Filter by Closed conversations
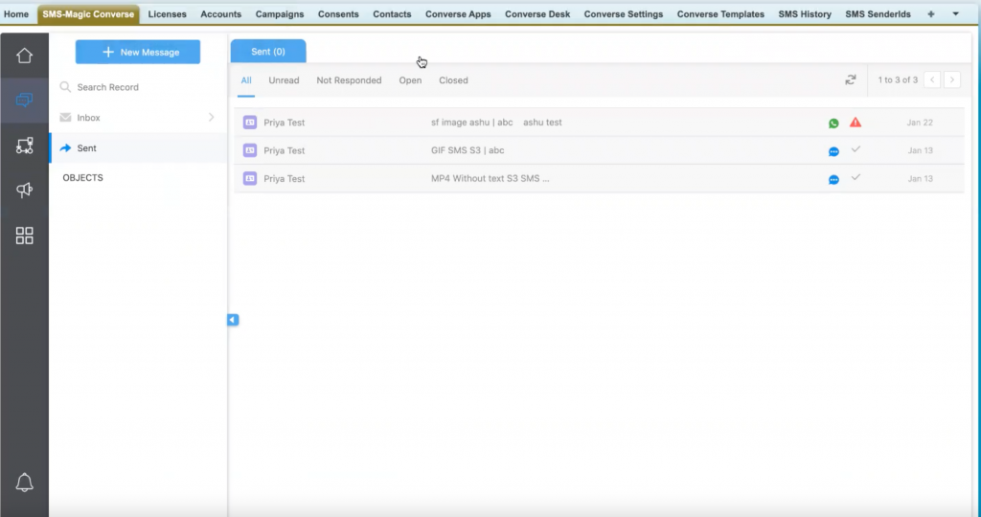 click(453, 80)
